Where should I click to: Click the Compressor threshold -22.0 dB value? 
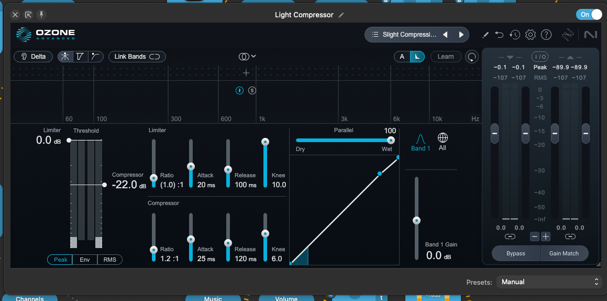click(129, 185)
